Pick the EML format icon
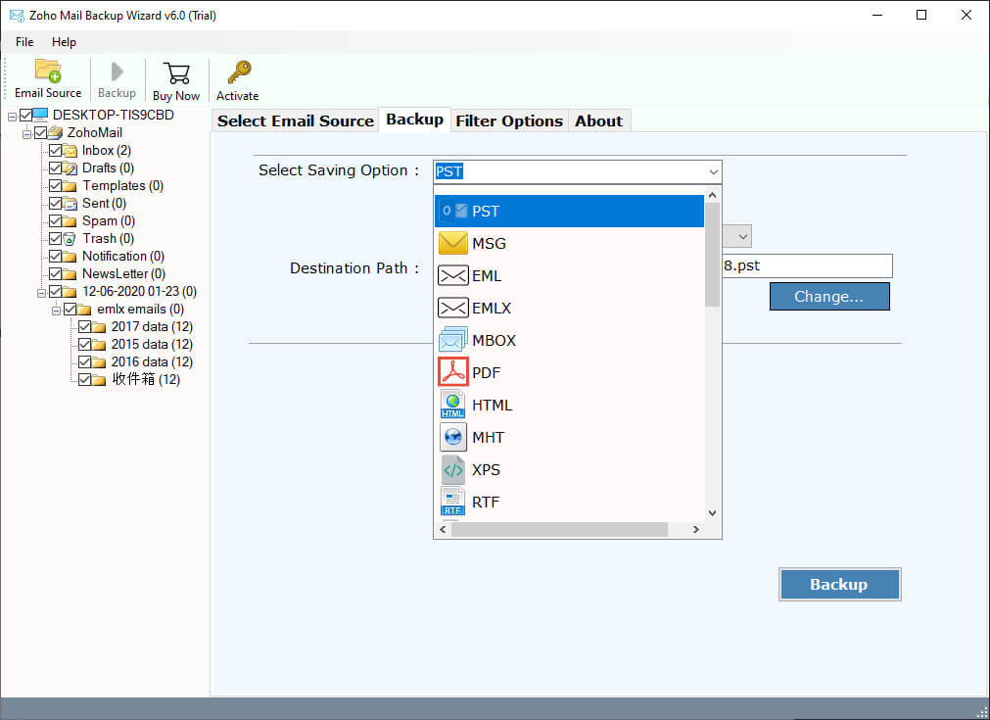 click(x=452, y=275)
